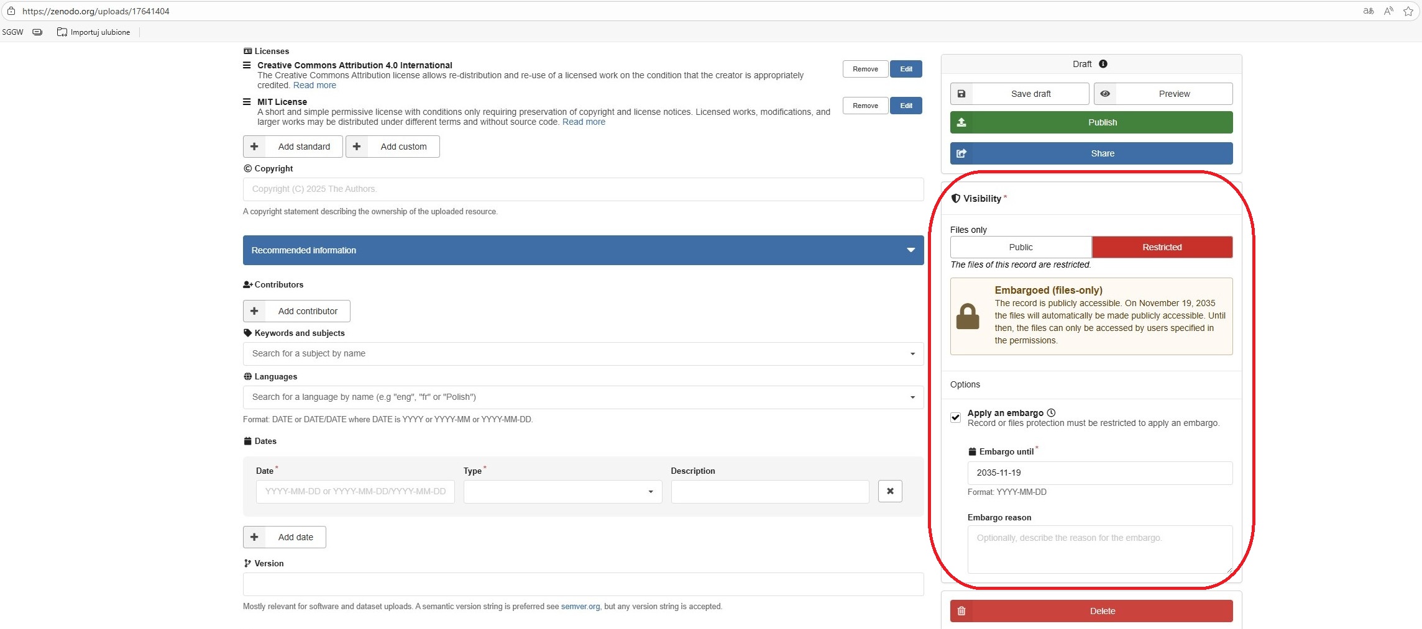The image size is (1422, 629).
Task: Open the semver.org link
Action: (x=580, y=607)
